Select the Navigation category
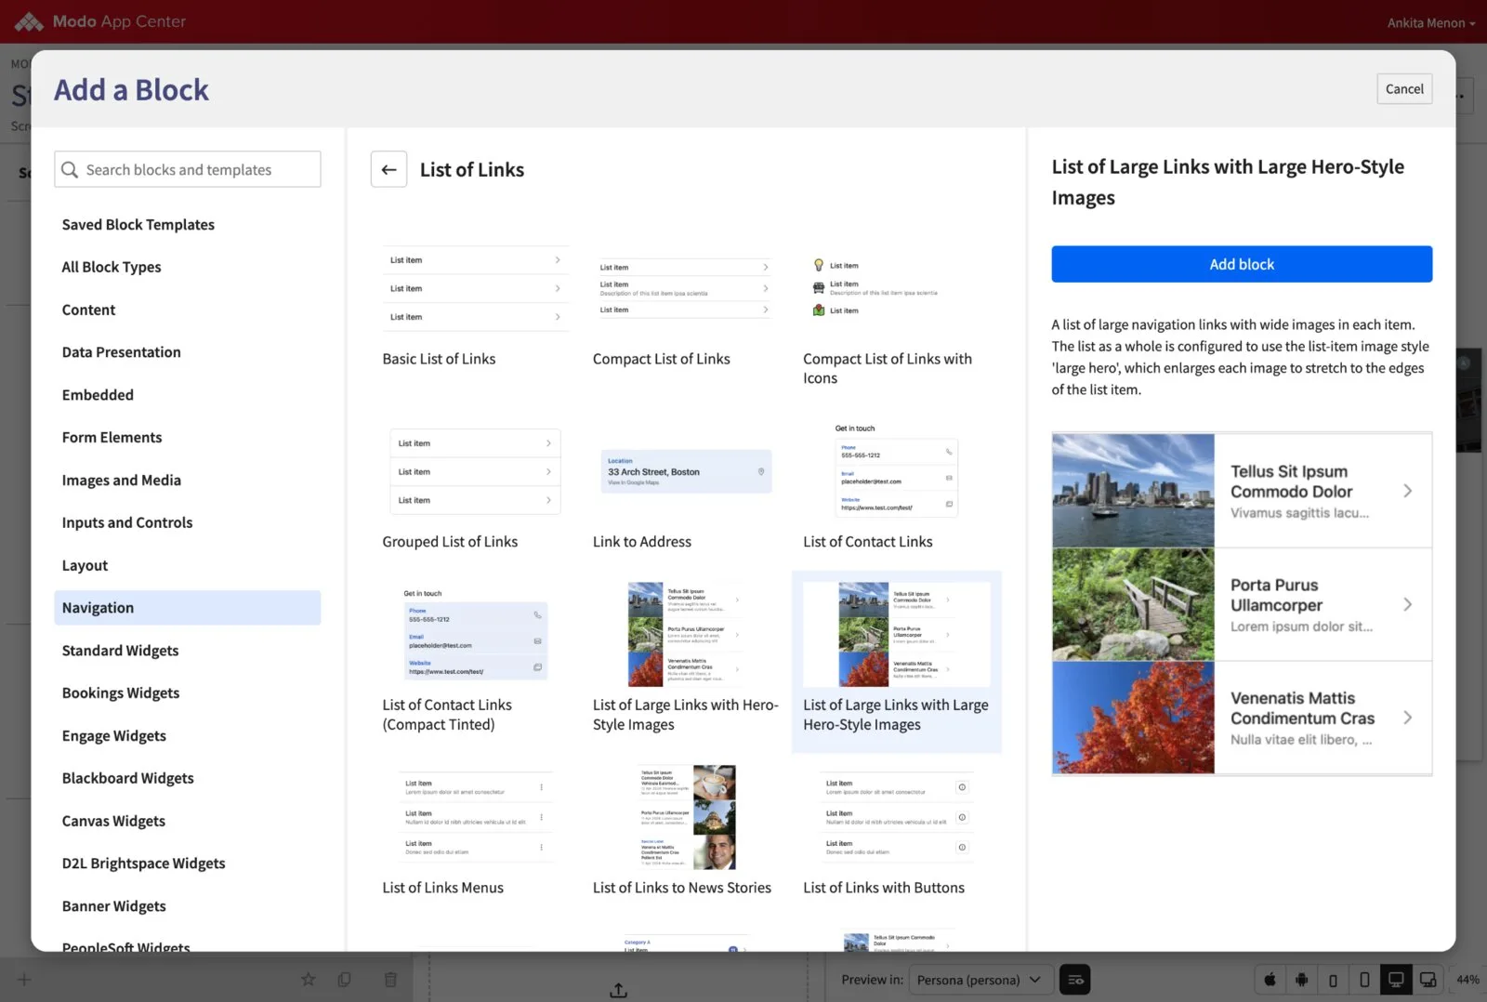The height and width of the screenshot is (1002, 1487). pyautogui.click(x=187, y=608)
